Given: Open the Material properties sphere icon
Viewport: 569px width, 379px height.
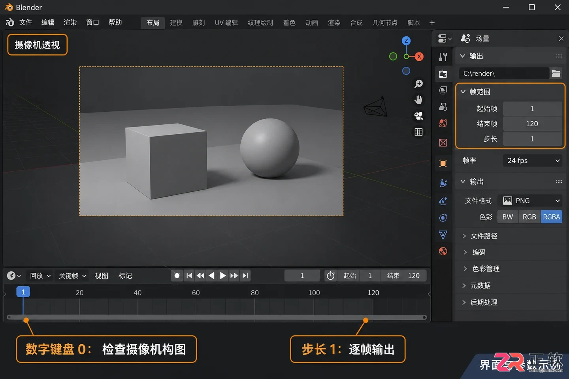Looking at the screenshot, I should click(x=443, y=251).
